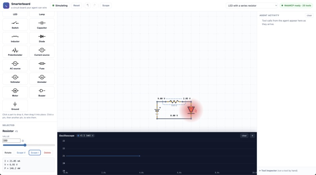Screen dimensions: 316x175
Task: Click the Agent Activity heading
Action: point(269,15)
